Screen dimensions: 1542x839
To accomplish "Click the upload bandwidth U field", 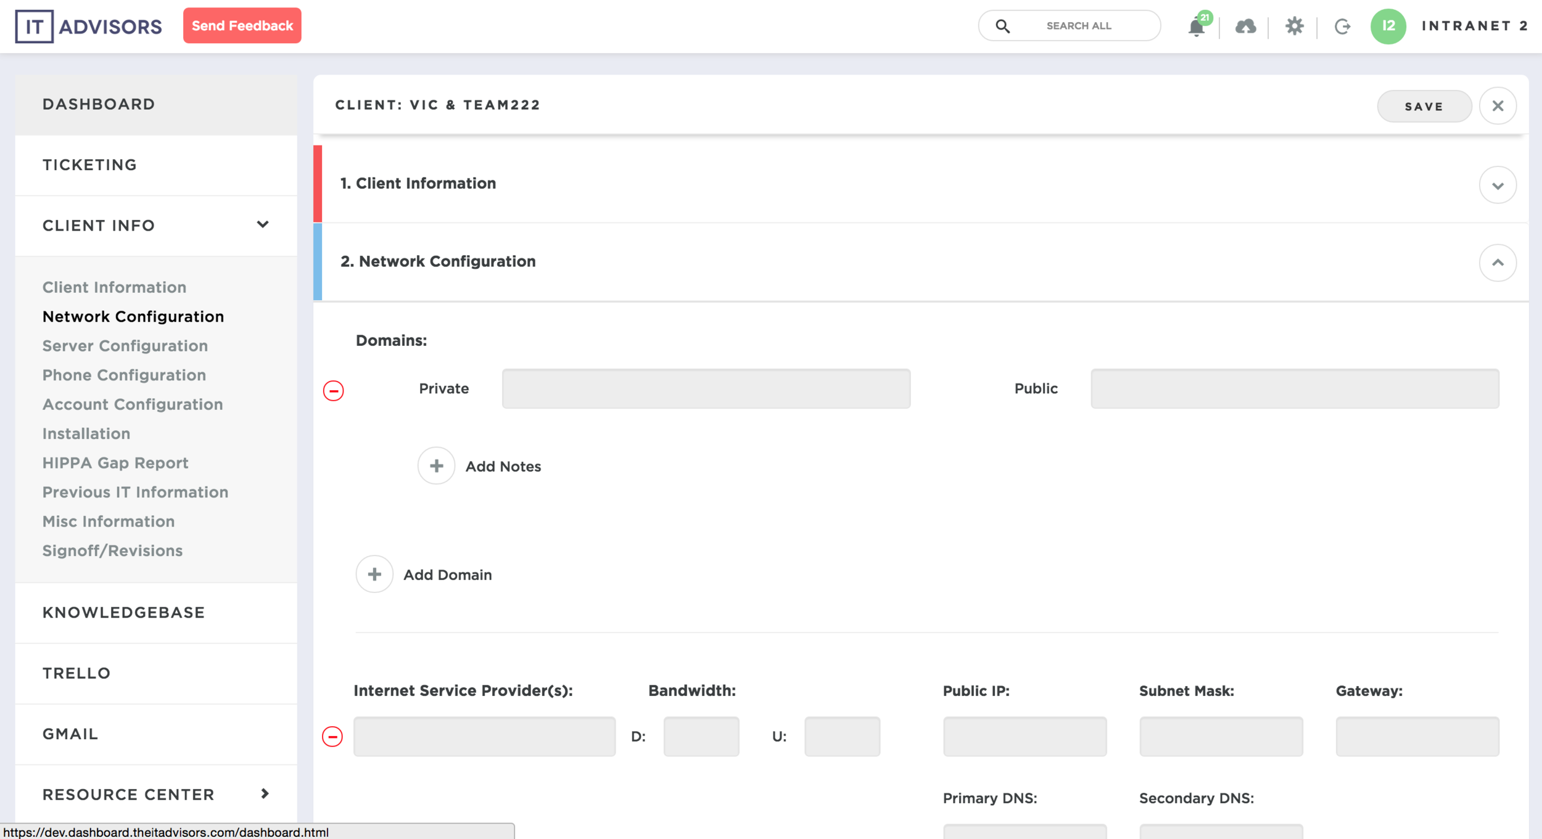I will coord(842,736).
